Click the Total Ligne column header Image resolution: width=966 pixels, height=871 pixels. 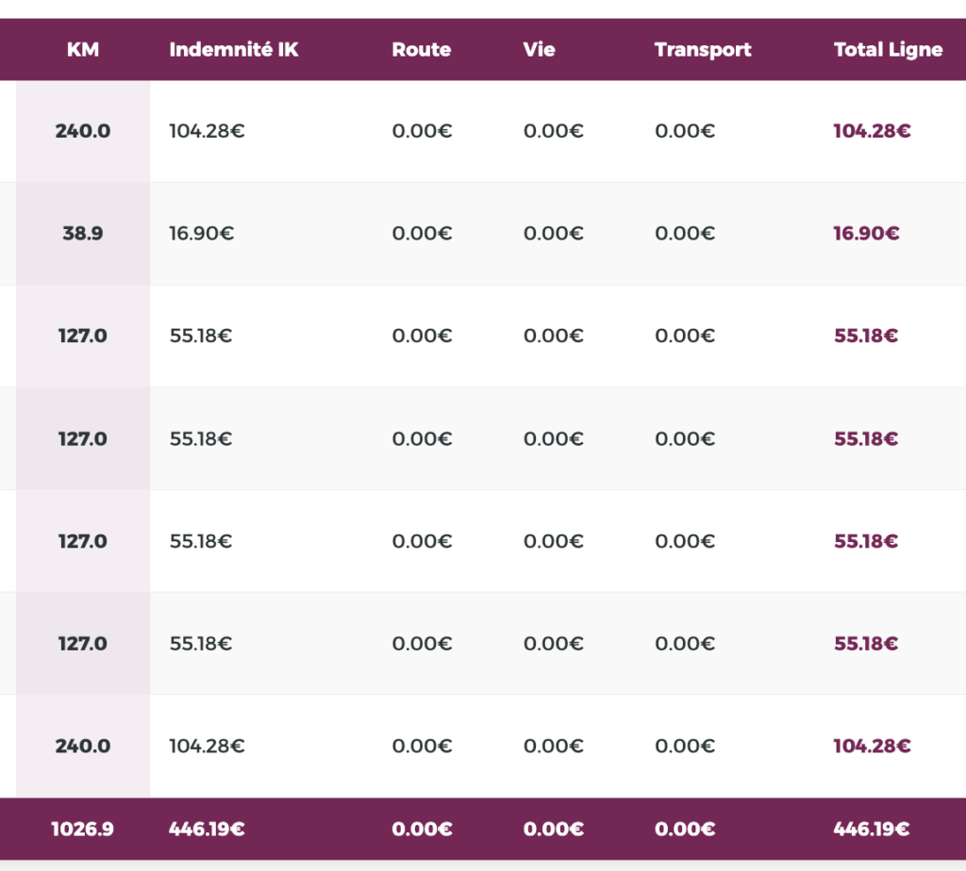pos(888,50)
